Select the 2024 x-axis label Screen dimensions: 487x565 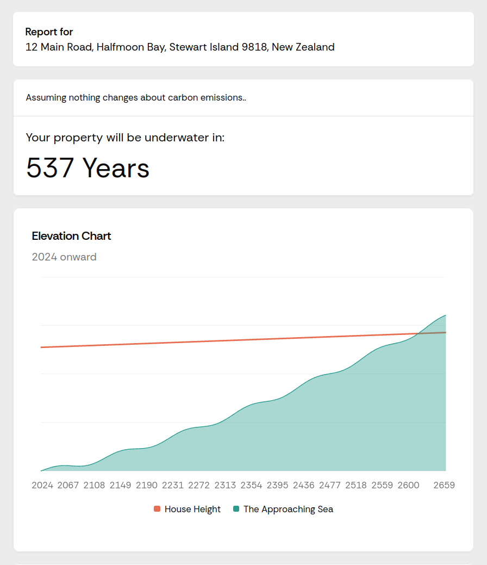point(42,485)
